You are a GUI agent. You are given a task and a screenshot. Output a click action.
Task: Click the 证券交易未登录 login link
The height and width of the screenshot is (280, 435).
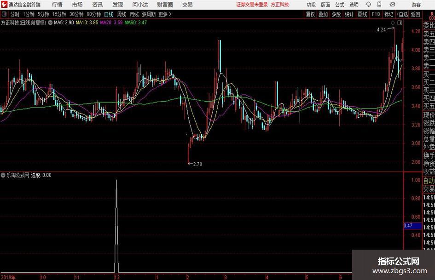pyautogui.click(x=252, y=5)
